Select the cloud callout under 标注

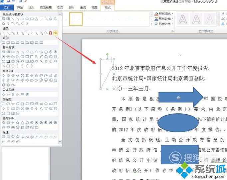[18, 137]
